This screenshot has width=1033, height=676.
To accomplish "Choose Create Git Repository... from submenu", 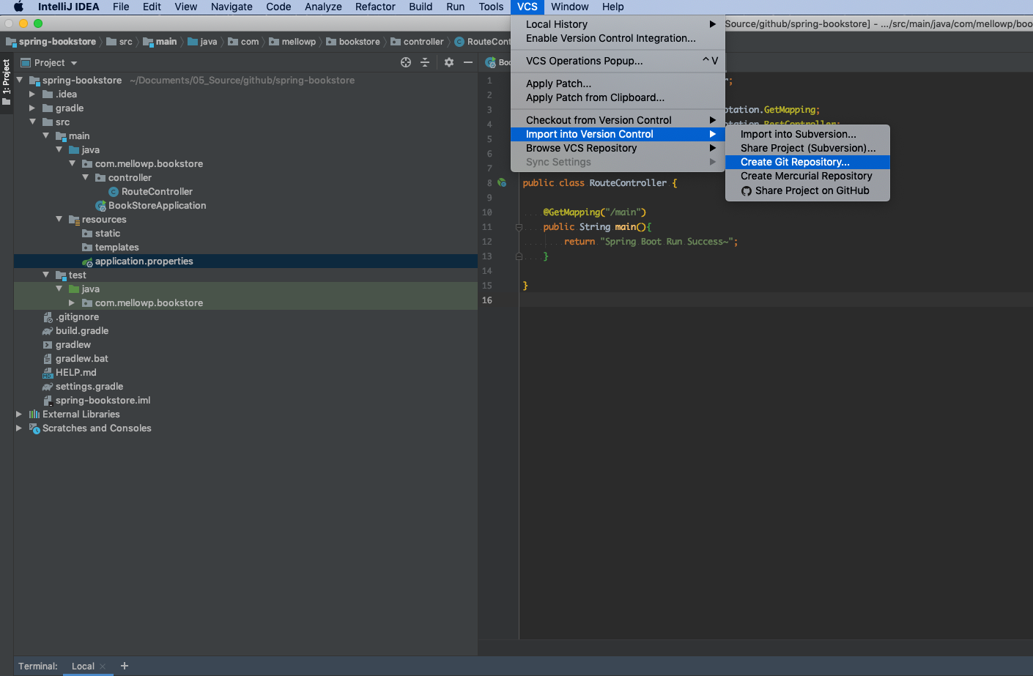I will pyautogui.click(x=807, y=162).
